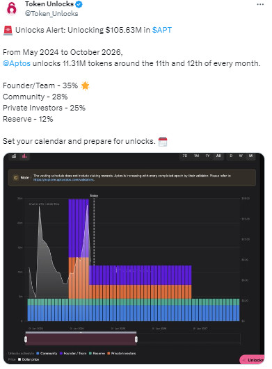The image size is (272, 369).
Task: Select the 1M time range tab
Action: point(196,156)
